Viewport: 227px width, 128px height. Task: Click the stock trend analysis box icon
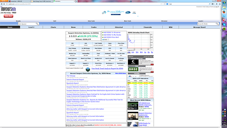point(88,69)
